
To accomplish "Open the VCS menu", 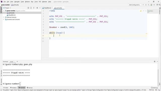I will pyautogui.click(x=40, y=2).
